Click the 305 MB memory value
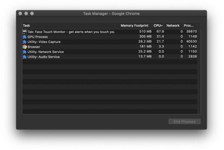 coord(145,37)
